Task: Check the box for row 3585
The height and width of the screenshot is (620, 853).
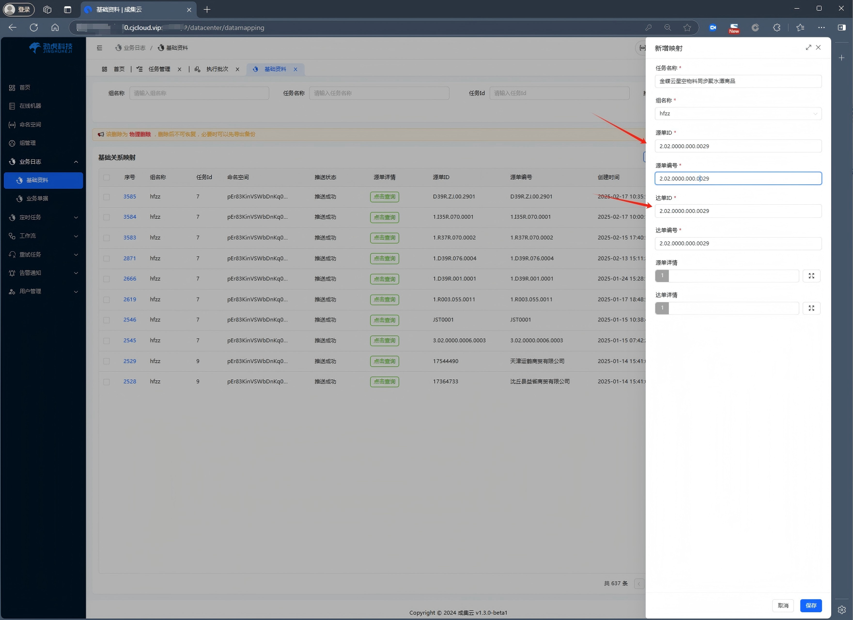Action: coord(107,197)
